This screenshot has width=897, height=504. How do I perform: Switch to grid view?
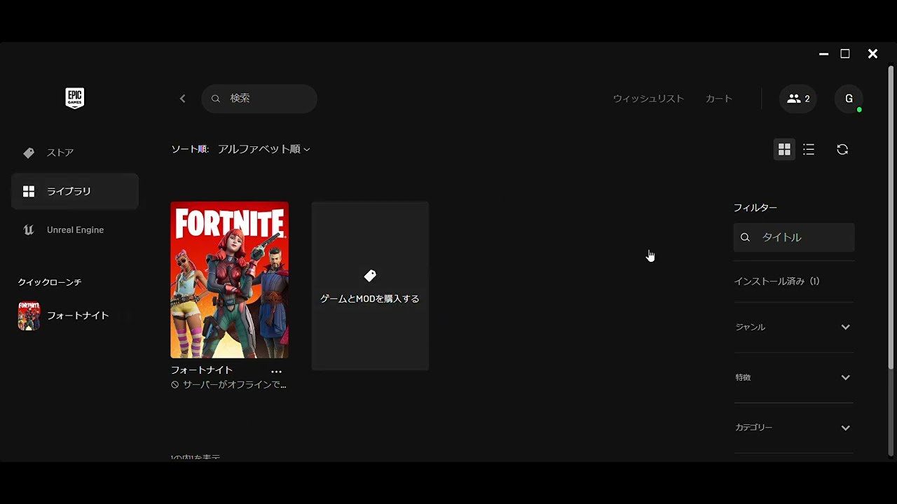tap(784, 149)
